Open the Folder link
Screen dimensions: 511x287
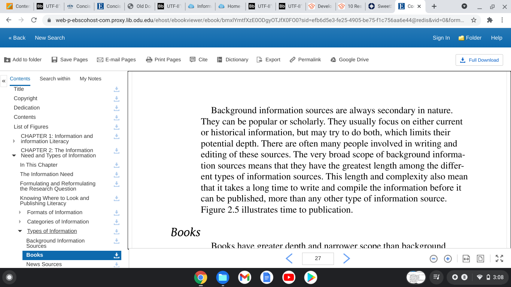[470, 38]
